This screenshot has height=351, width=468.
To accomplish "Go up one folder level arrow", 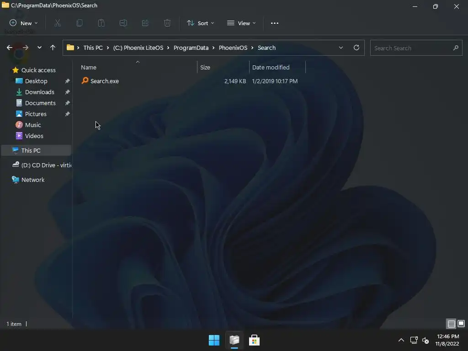I will pos(53,48).
